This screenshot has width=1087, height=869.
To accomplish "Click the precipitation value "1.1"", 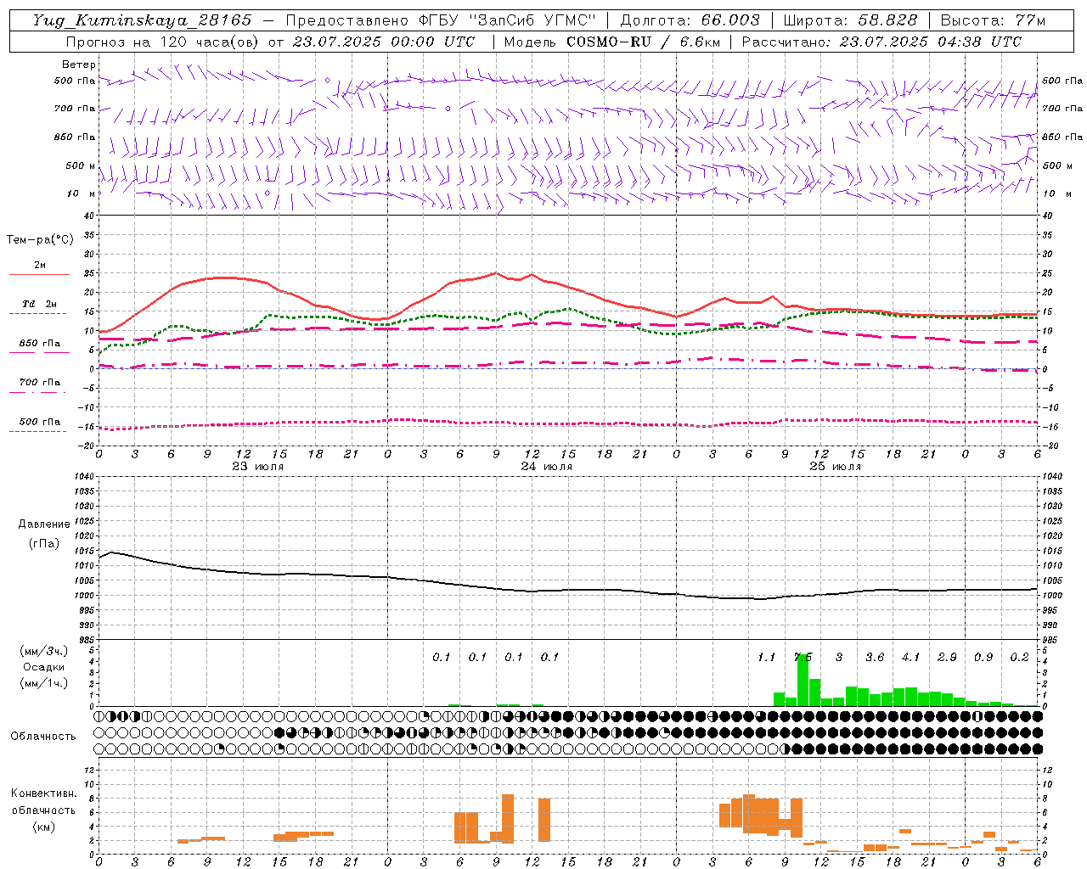I will (766, 657).
